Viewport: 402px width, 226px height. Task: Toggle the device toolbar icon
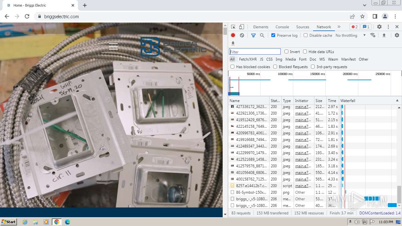242,27
